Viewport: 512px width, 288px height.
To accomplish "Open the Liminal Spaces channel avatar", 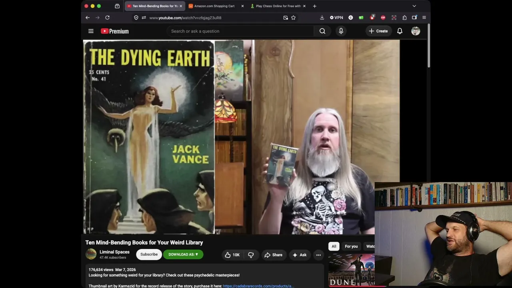I will click(x=91, y=254).
